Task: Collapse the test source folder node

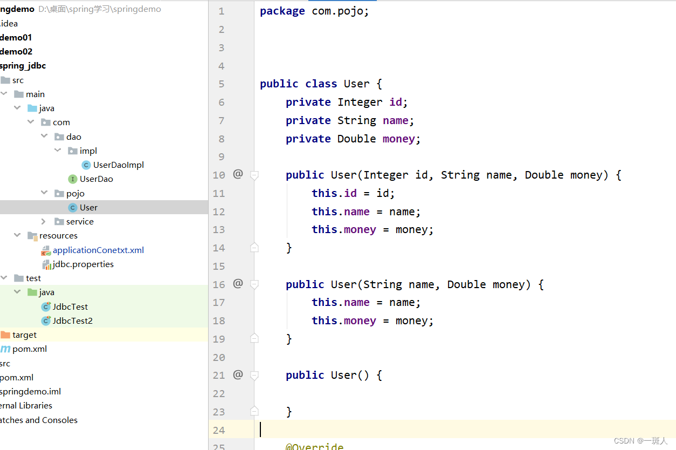Action: (x=4, y=278)
